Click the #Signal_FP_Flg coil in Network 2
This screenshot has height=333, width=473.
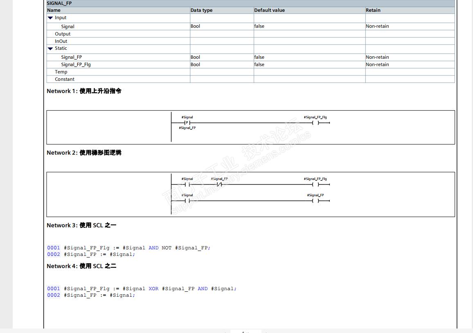pyautogui.click(x=315, y=184)
